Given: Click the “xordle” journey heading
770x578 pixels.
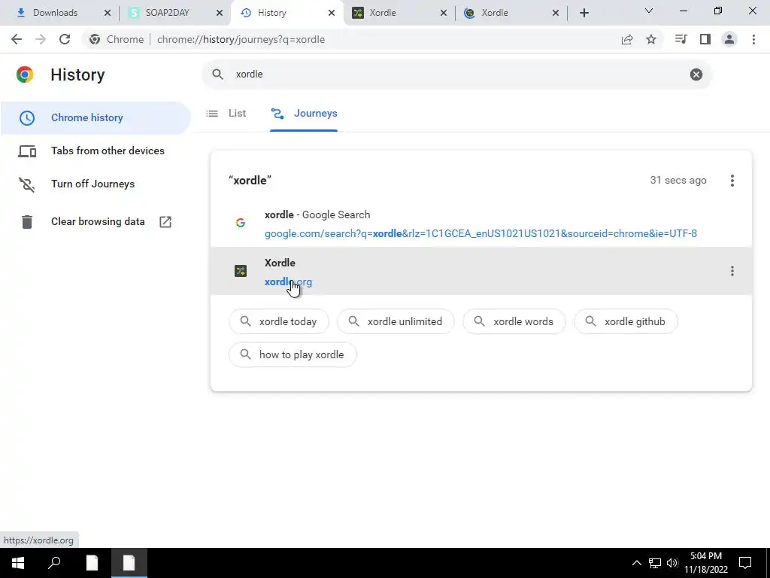Looking at the screenshot, I should coord(250,181).
